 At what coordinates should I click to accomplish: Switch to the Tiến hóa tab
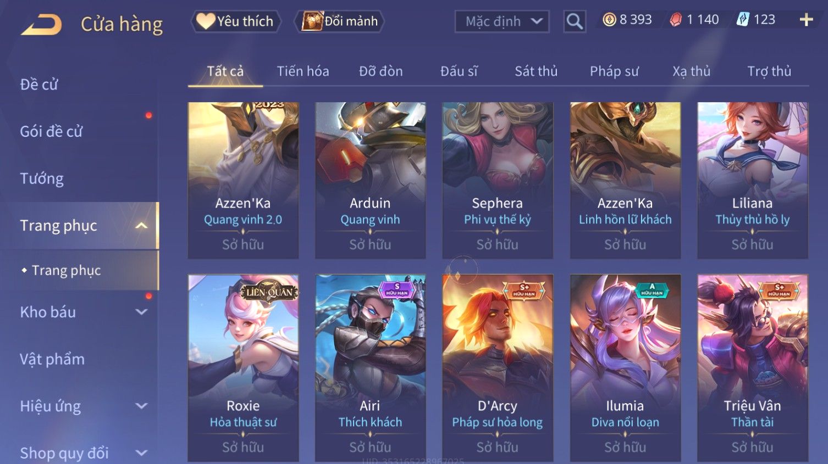(x=303, y=71)
